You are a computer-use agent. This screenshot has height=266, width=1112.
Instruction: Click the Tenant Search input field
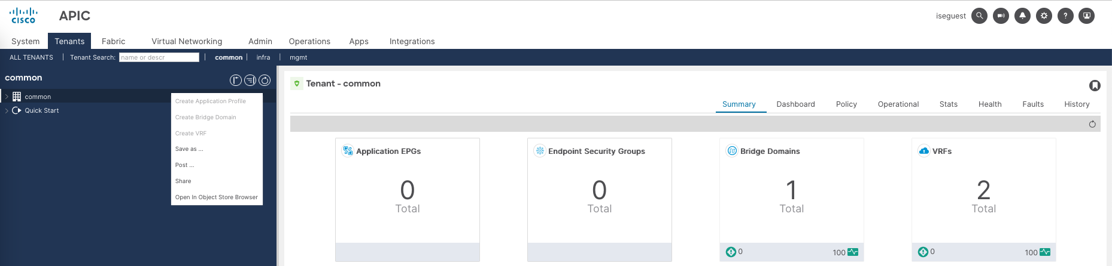159,57
